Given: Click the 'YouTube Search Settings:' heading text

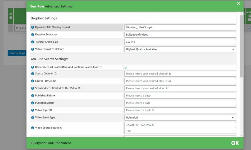Looking at the screenshot, I should pos(49,59).
